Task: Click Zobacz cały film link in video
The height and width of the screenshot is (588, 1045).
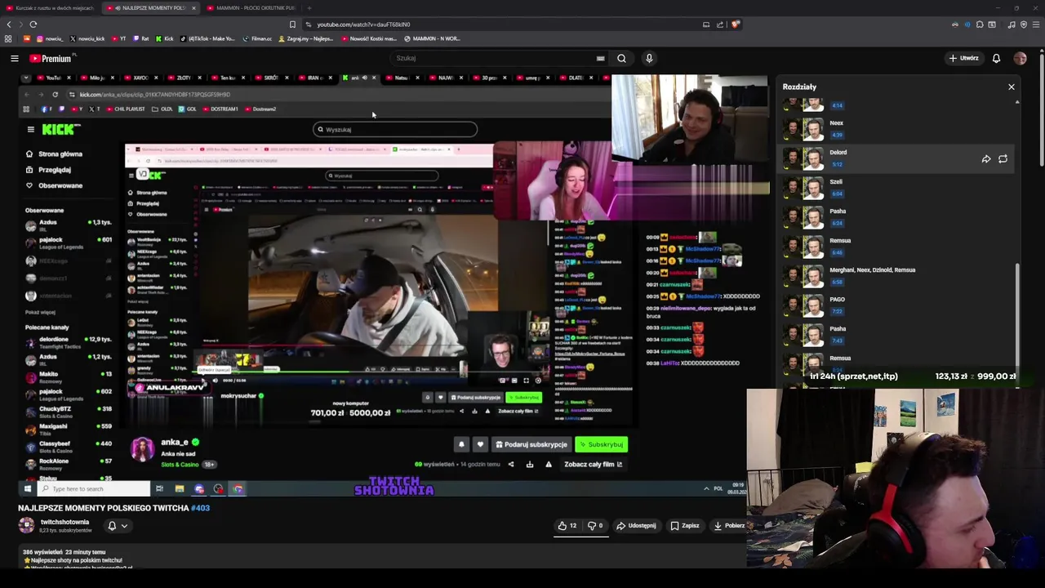Action: [x=593, y=465]
